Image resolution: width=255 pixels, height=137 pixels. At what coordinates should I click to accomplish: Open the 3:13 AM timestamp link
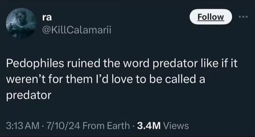pyautogui.click(x=23, y=126)
